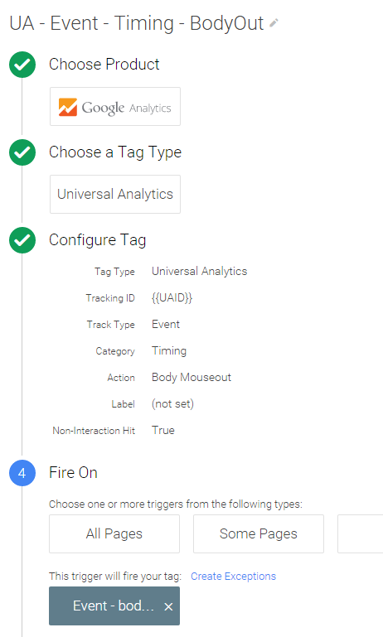Choose the All Pages trigger type
The image size is (383, 637).
click(x=114, y=533)
